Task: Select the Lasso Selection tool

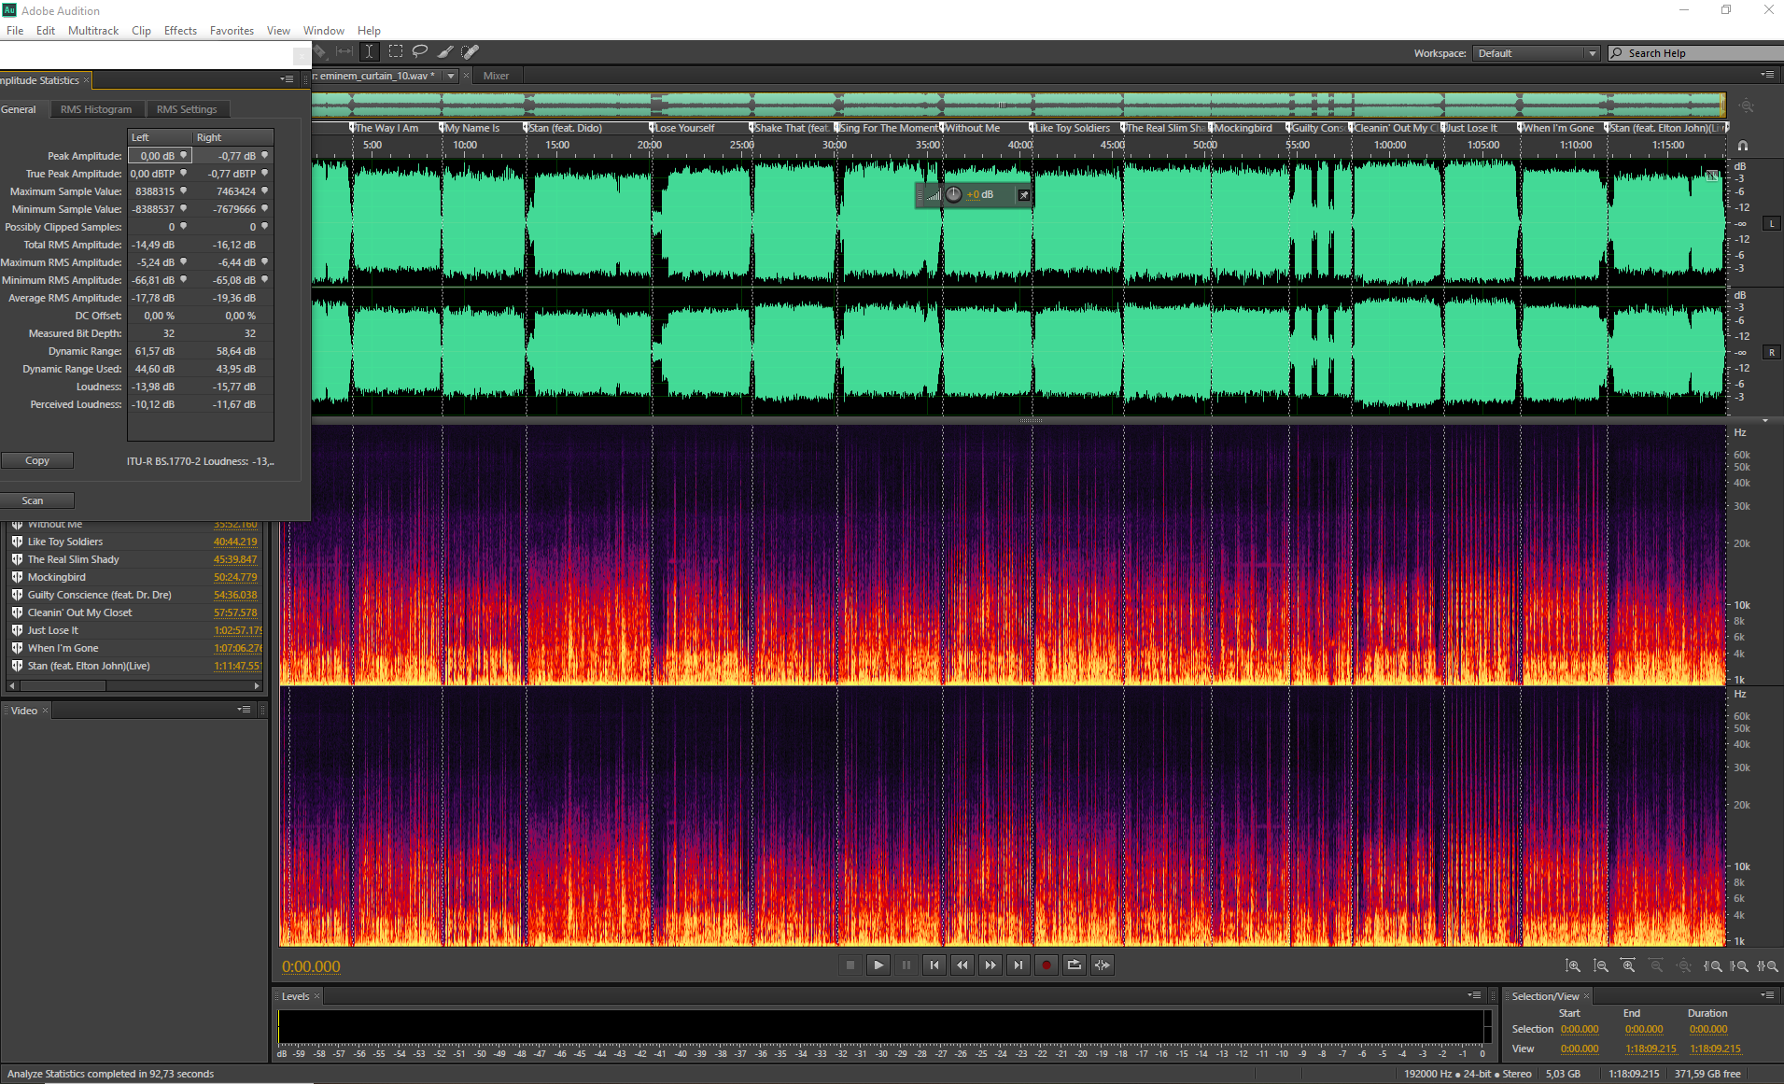Action: click(420, 52)
